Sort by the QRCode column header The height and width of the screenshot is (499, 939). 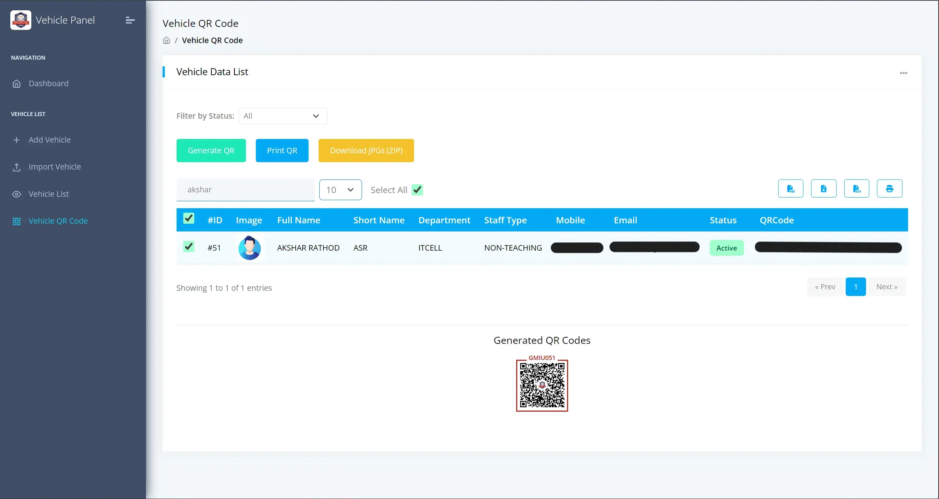777,220
